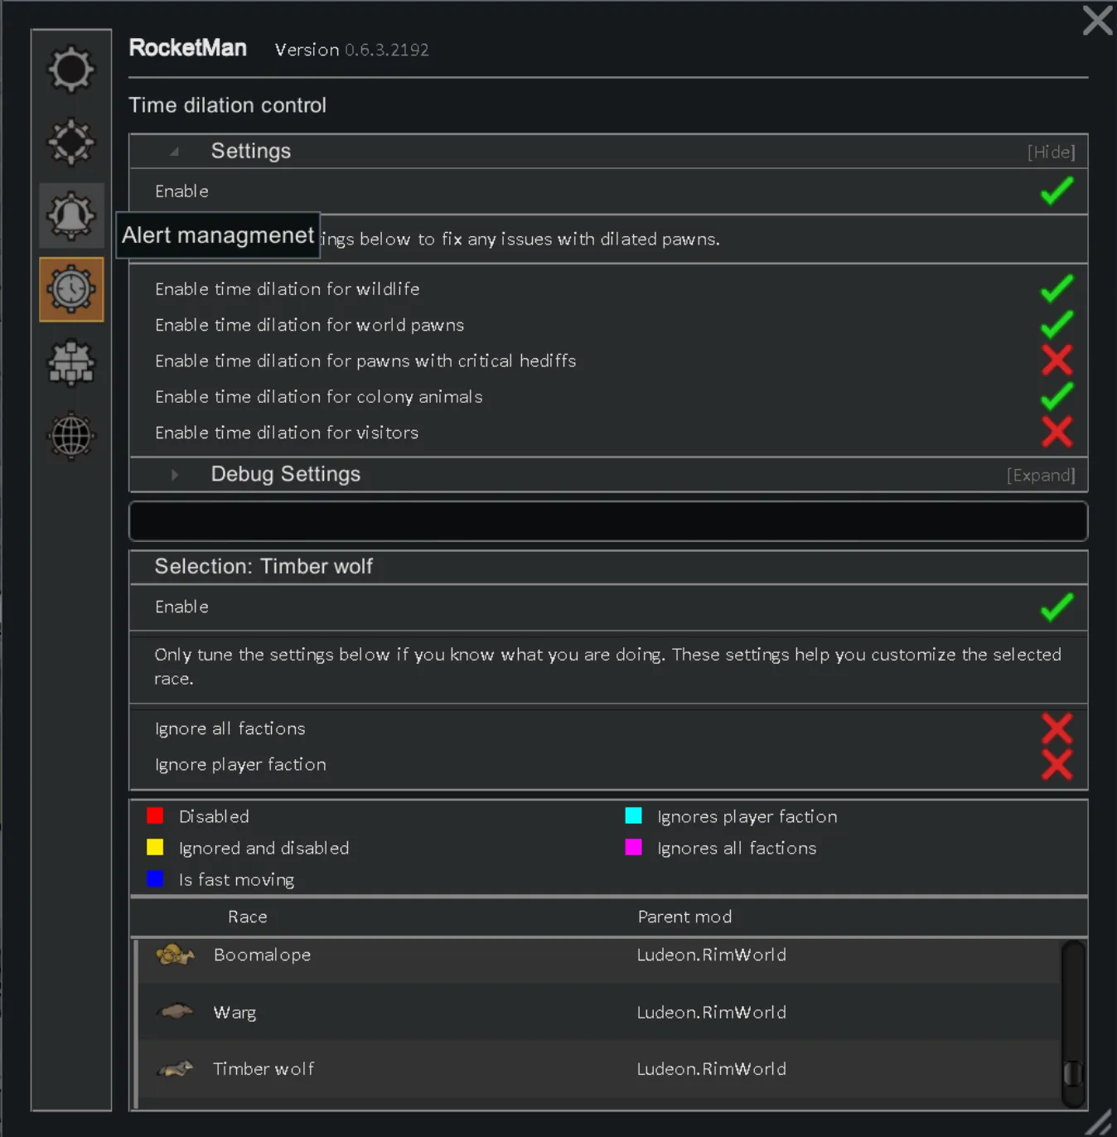Sort by the Parent mod column header

point(684,917)
